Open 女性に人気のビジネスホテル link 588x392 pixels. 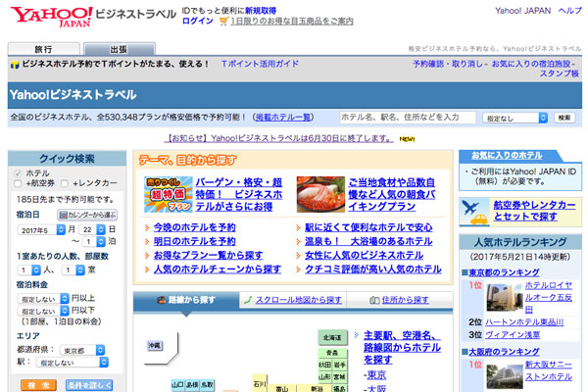point(365,255)
